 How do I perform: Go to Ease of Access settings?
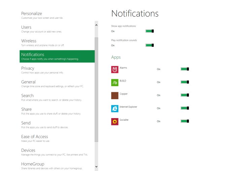pos(57,138)
